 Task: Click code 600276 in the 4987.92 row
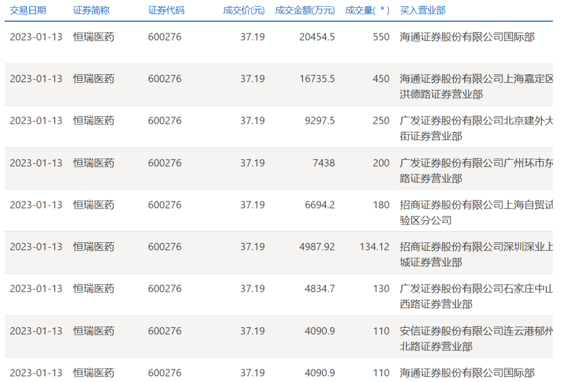(x=165, y=247)
